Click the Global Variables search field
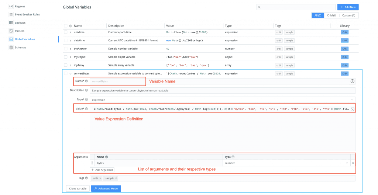This screenshot has height=195, width=378. pos(295,7)
